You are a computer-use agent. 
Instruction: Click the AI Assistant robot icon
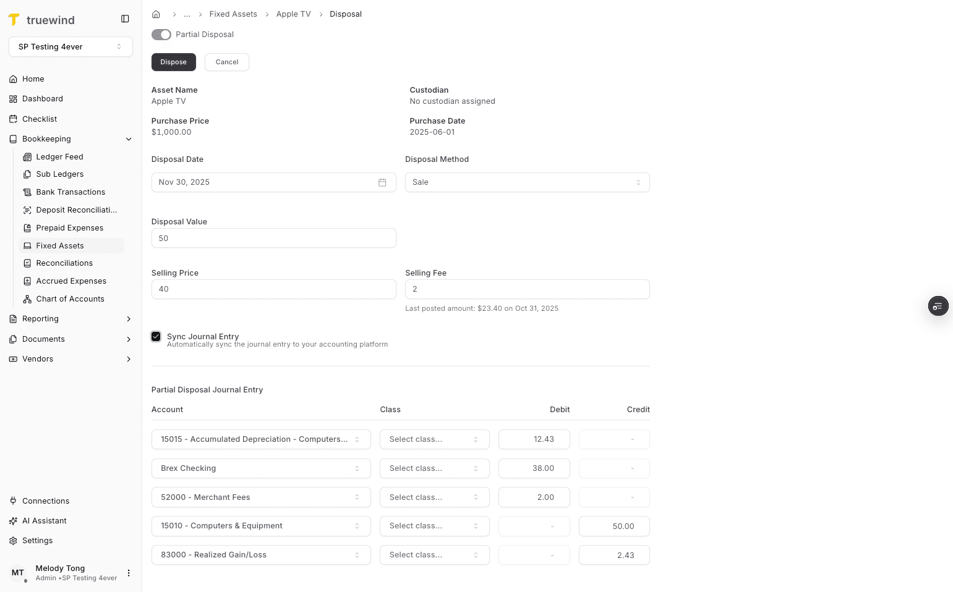(13, 520)
